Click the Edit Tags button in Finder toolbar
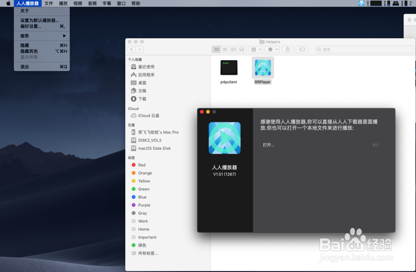This screenshot has height=272, width=416. 302,49
